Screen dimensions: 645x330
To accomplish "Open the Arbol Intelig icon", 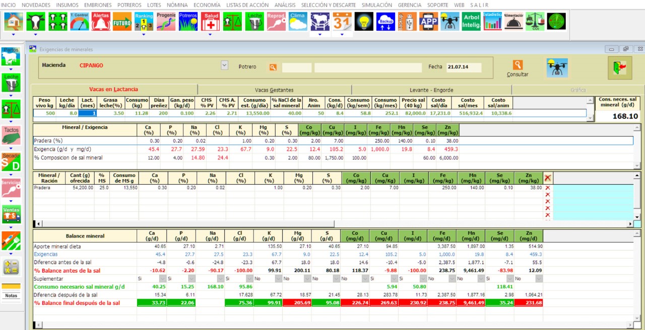I will 471,22.
